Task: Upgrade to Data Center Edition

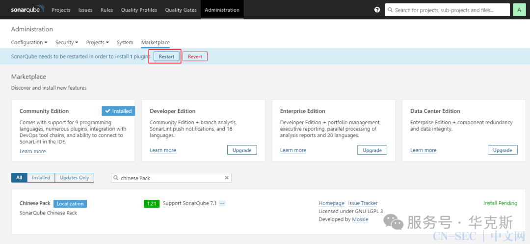Action: click(503, 150)
